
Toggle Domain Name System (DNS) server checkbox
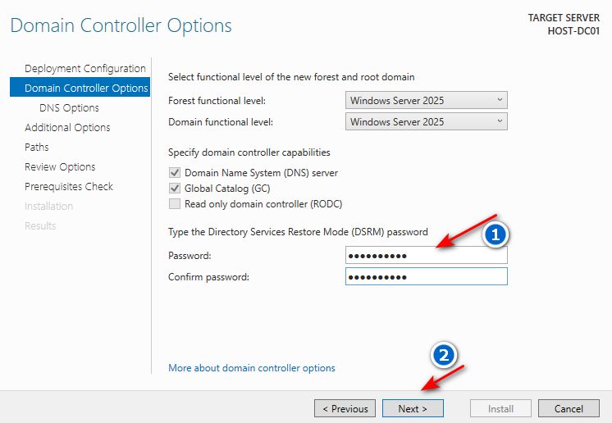click(174, 173)
